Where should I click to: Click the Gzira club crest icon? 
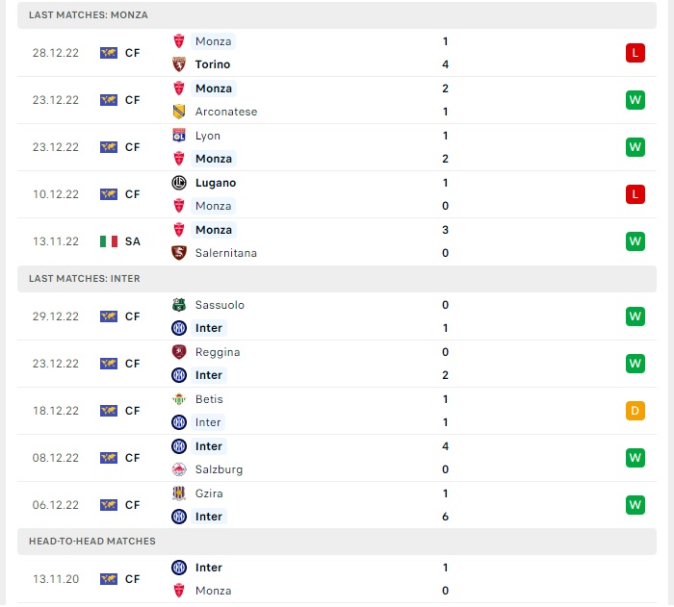tap(179, 493)
